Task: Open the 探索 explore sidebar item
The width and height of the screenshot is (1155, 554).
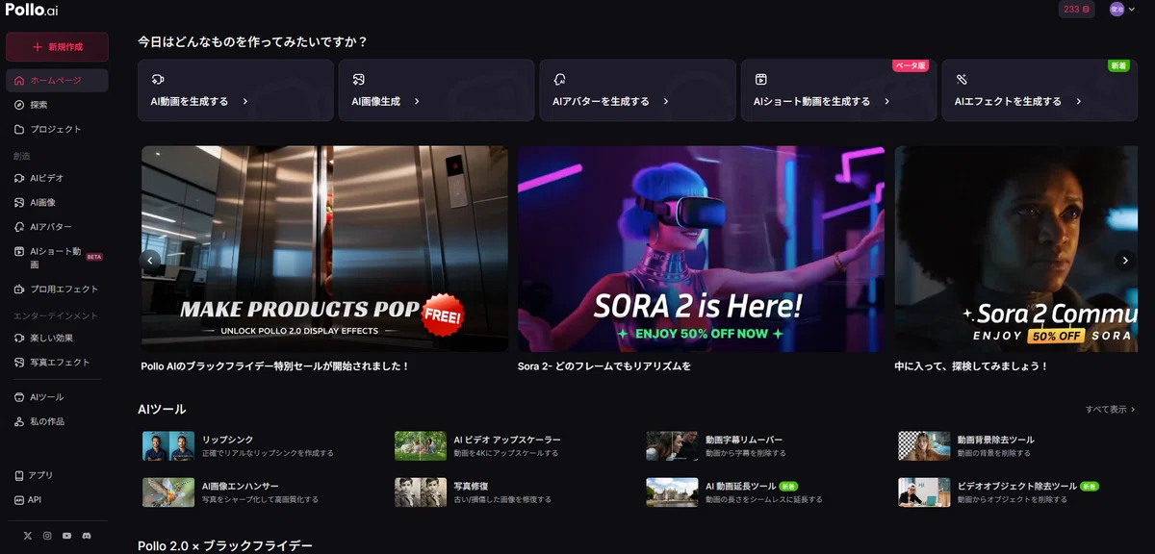Action: point(57,105)
